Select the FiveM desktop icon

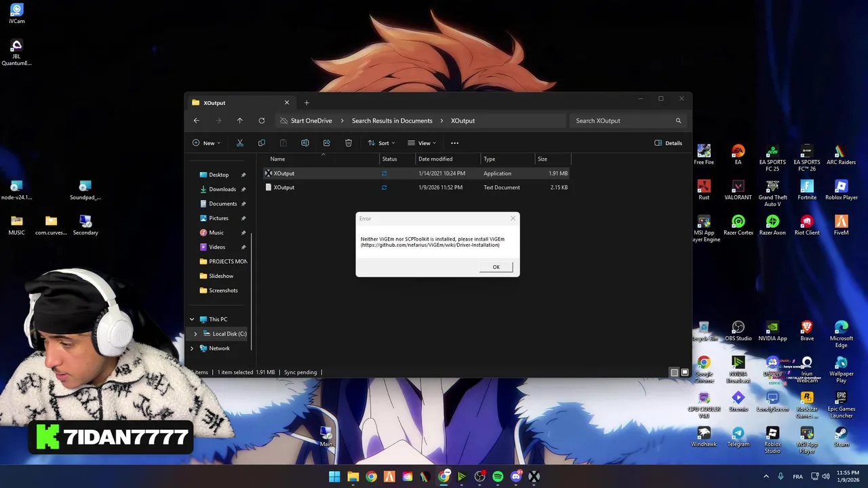click(841, 225)
